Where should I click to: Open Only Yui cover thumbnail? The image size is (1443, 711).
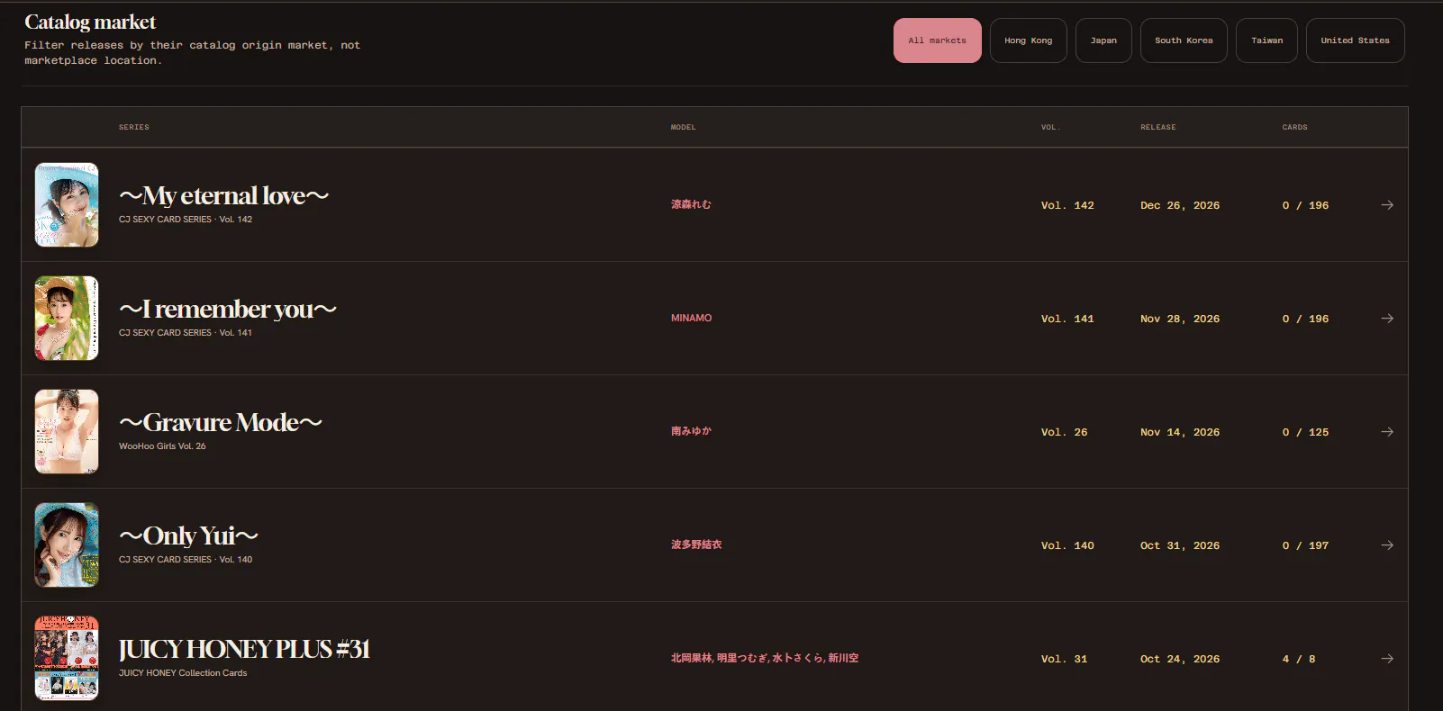tap(67, 545)
